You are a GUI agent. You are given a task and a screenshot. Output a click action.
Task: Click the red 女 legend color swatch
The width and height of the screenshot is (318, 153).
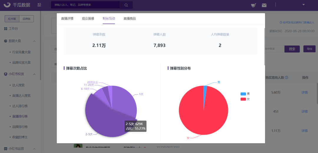(x=243, y=99)
